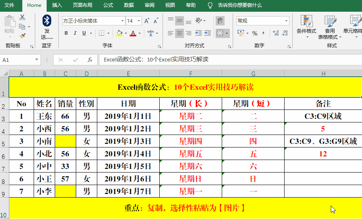Viewport: 362px width, 219px height.
Task: Open the Name Box dropdown arrow
Action: click(x=36, y=59)
